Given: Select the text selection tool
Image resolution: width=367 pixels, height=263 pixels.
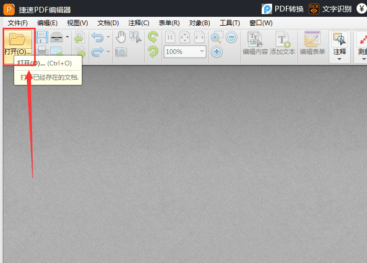Looking at the screenshot, I should click(x=135, y=37).
